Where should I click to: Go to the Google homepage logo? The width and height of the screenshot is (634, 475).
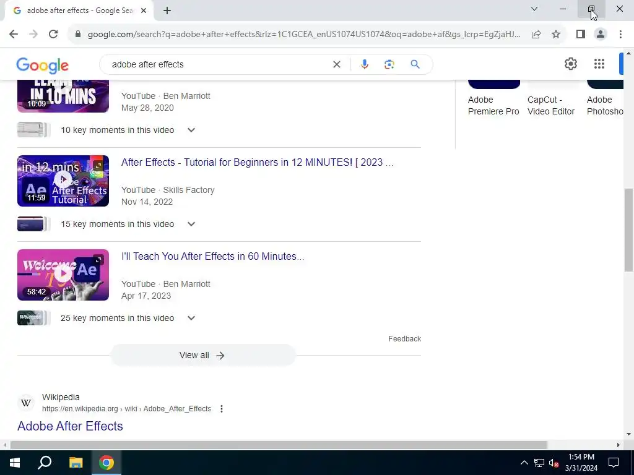pyautogui.click(x=43, y=66)
